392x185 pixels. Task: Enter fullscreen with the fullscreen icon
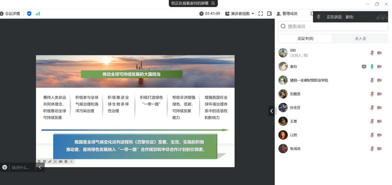click(261, 14)
